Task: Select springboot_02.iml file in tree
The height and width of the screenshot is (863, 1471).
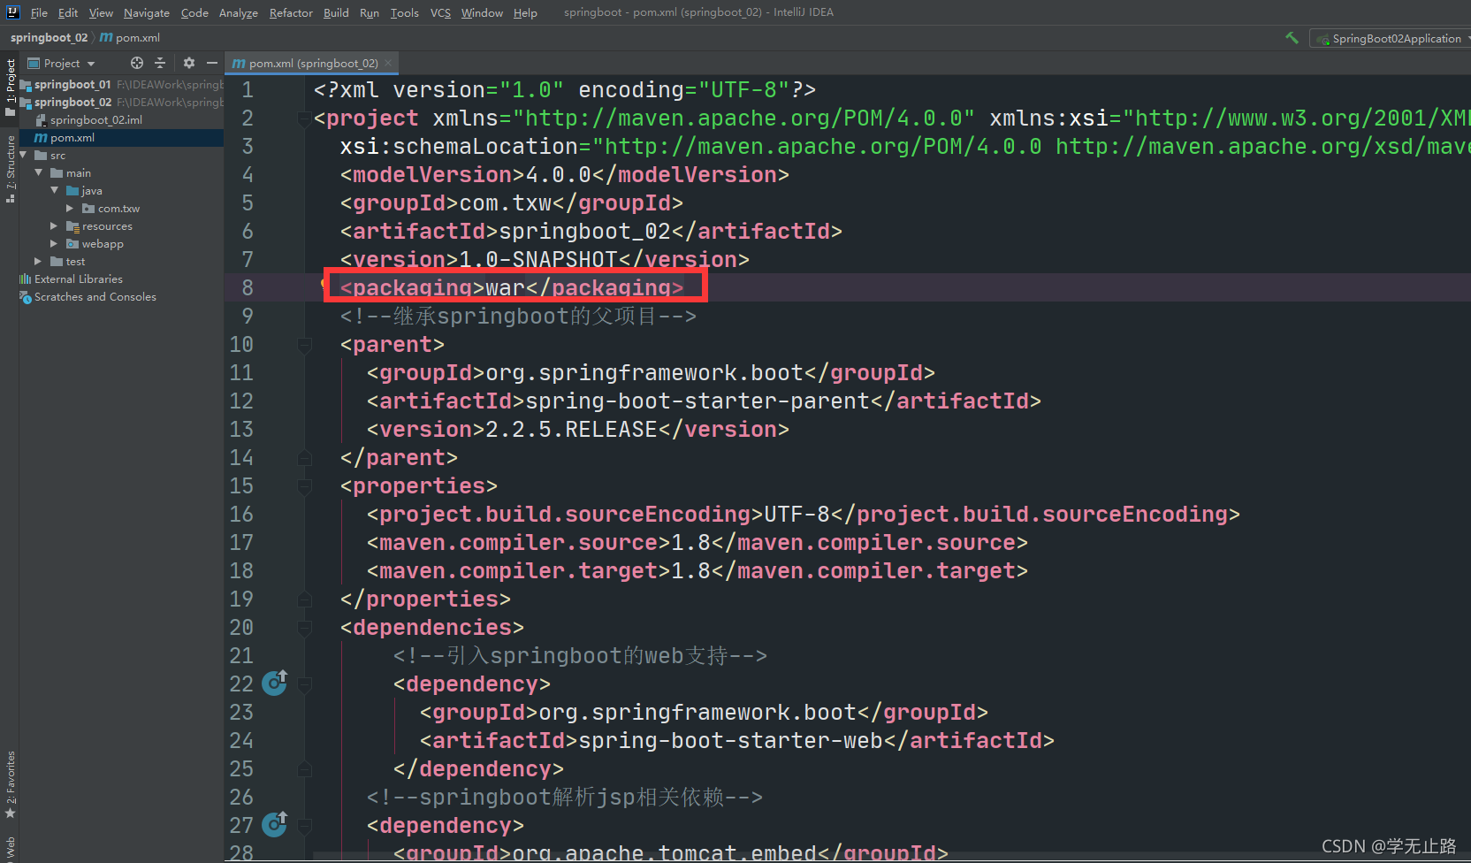Action: pos(95,119)
